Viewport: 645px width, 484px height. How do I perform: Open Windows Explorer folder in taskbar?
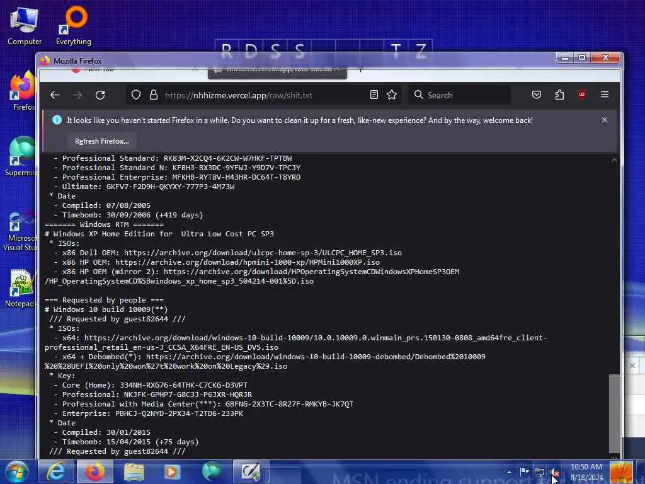tap(134, 471)
